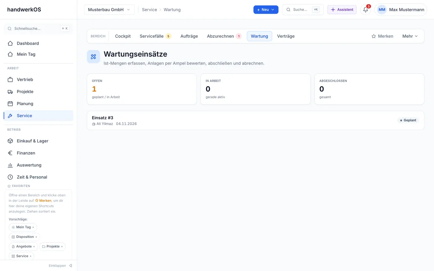Image resolution: width=434 pixels, height=271 pixels.
Task: Click the Planung calendar icon
Action: (10, 104)
